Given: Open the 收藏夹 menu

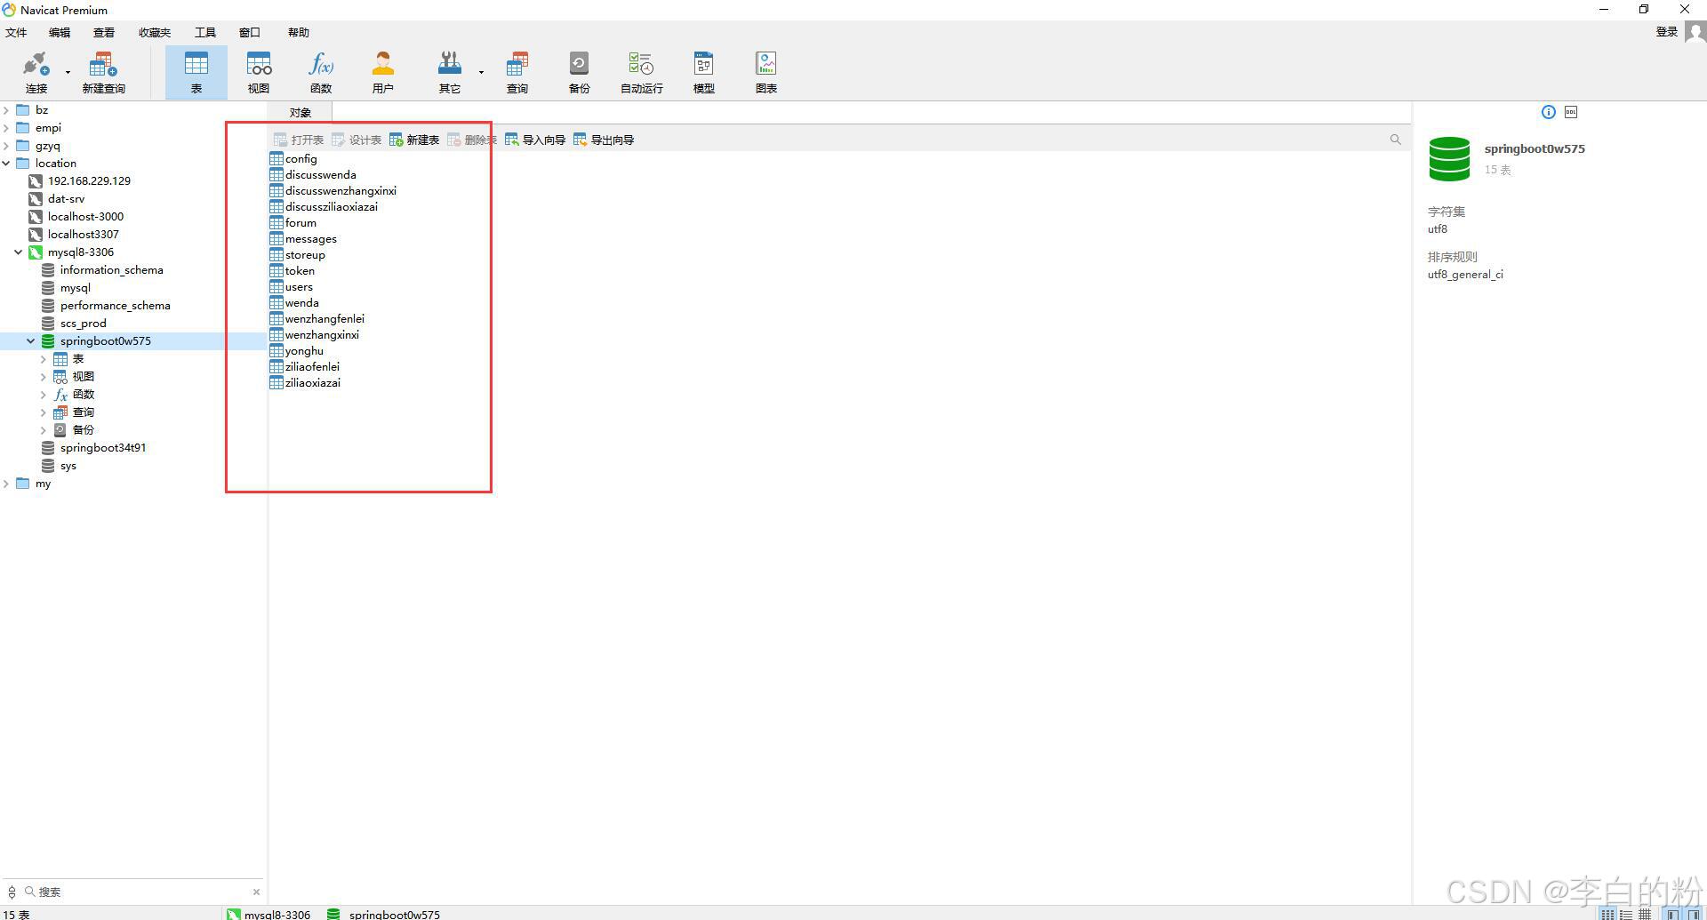Looking at the screenshot, I should (x=155, y=33).
